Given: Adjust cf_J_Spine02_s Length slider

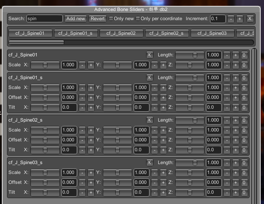Looking at the screenshot, I should tap(190, 120).
